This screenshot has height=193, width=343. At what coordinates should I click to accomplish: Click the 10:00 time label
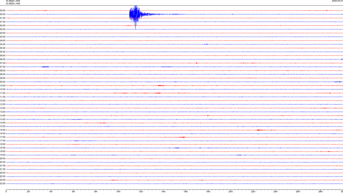3,86
